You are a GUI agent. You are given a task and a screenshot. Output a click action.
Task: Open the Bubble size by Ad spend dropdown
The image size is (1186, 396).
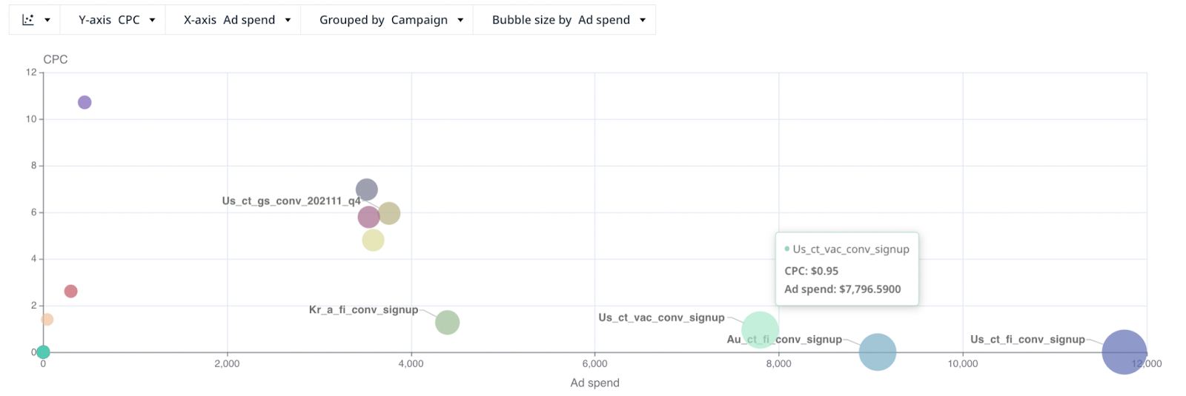[x=568, y=20]
